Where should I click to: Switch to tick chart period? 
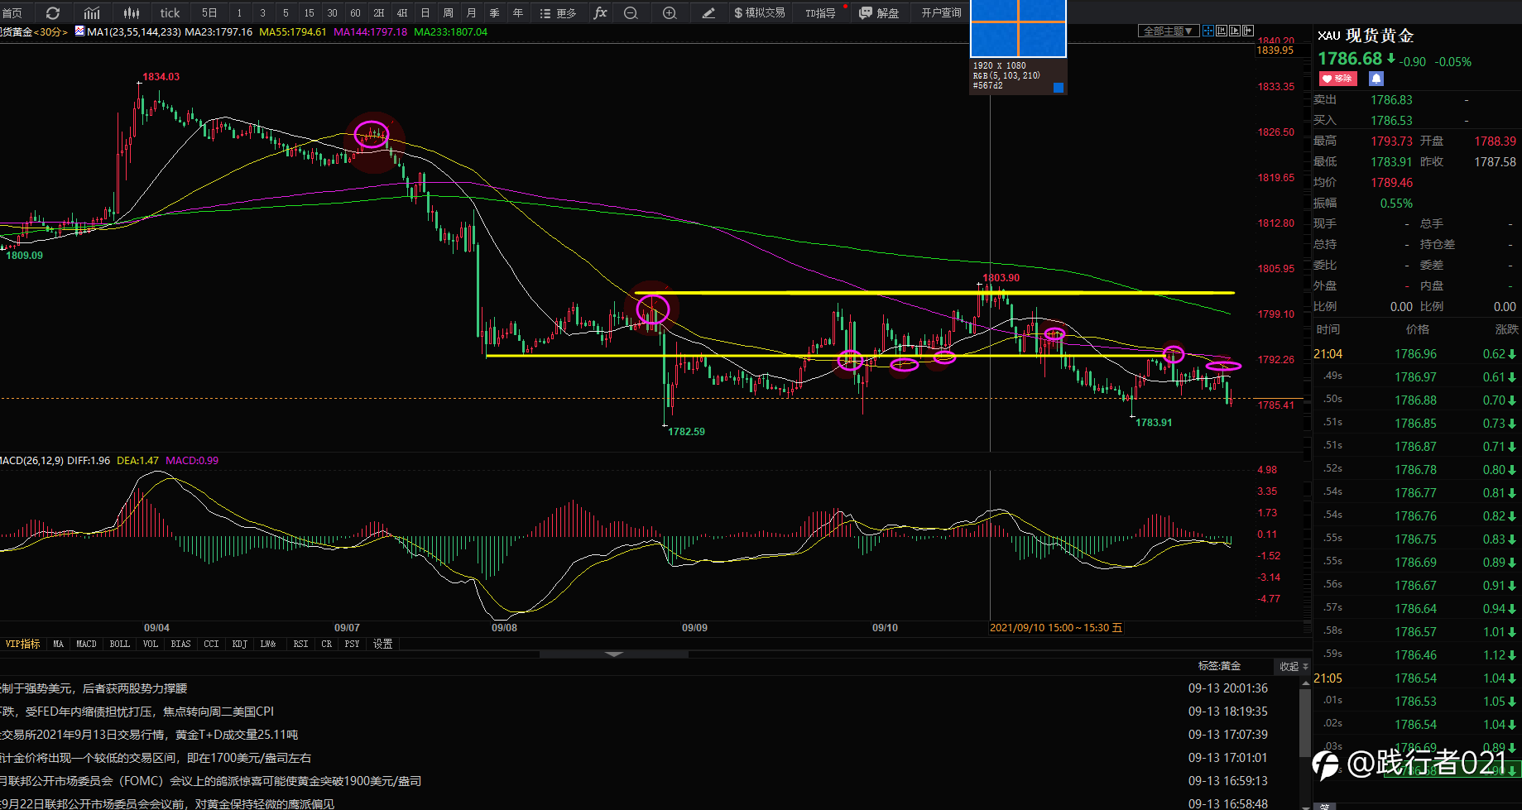(170, 13)
